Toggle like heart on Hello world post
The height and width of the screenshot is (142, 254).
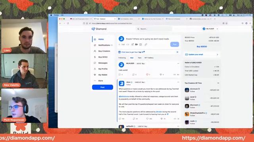pos(147,75)
